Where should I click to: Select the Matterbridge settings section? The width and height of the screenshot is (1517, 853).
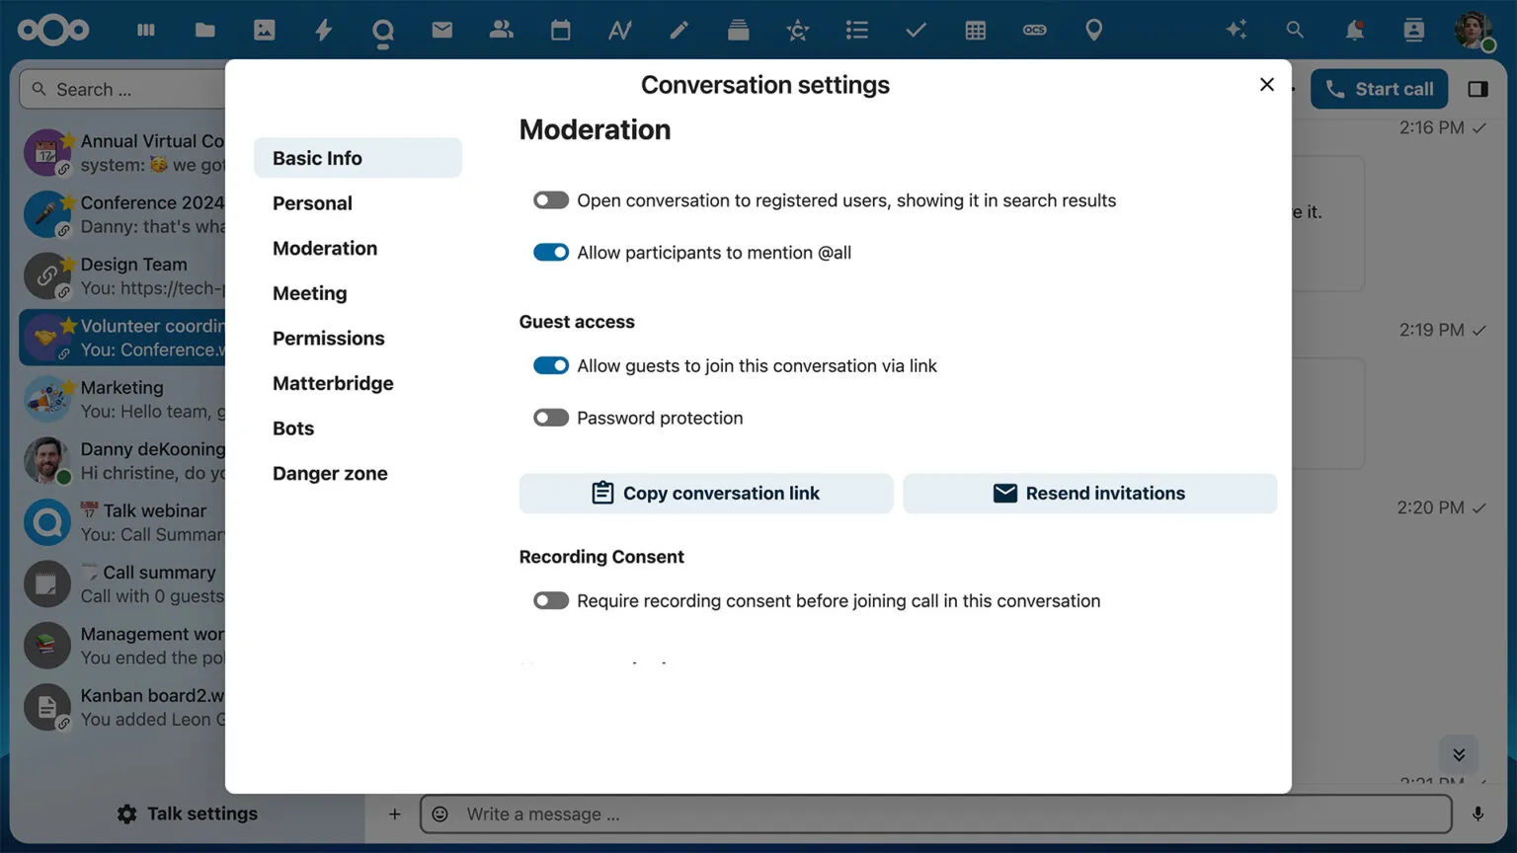coord(333,383)
